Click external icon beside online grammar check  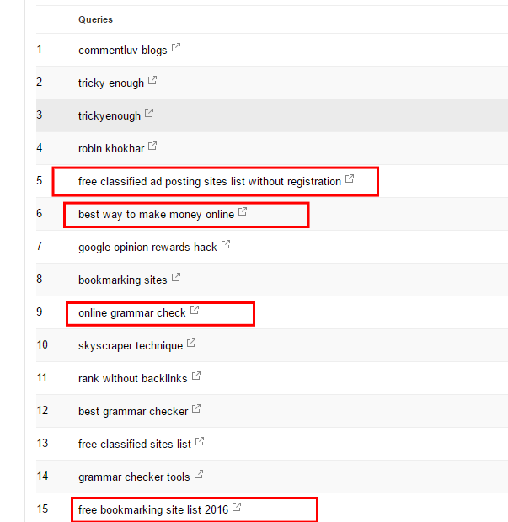(x=195, y=311)
